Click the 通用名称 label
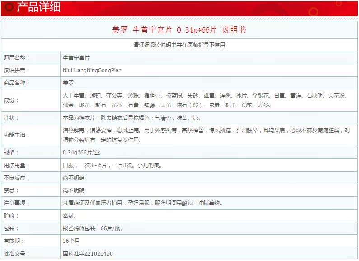This screenshot has height=261, width=359. coord(17,58)
